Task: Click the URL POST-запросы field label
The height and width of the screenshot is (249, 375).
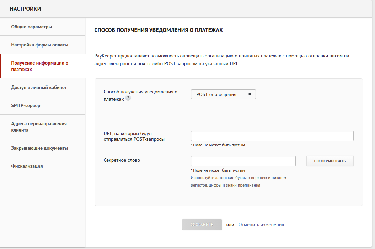Action: tap(134, 136)
